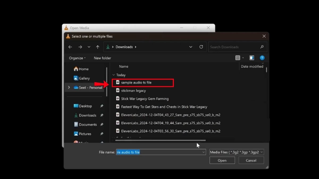Open view options dropdown arrow
The width and height of the screenshot is (319, 179).
click(x=243, y=58)
